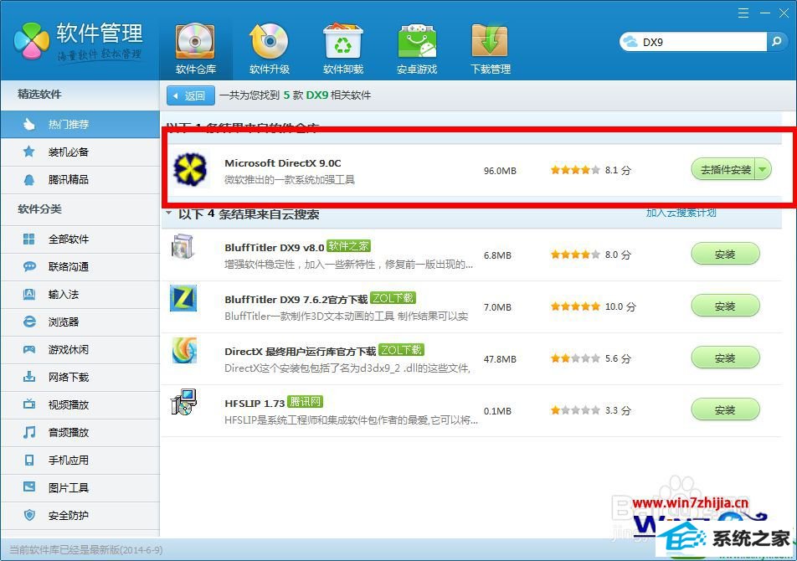The height and width of the screenshot is (561, 797).
Task: Focus the DX9 search input field
Action: (x=703, y=42)
